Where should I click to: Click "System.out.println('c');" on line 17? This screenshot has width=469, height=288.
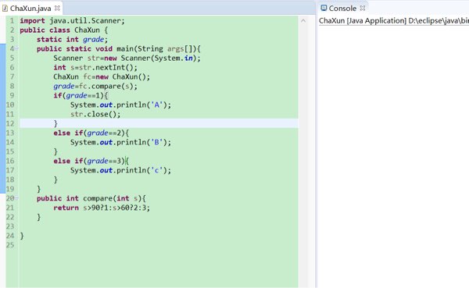pos(121,170)
